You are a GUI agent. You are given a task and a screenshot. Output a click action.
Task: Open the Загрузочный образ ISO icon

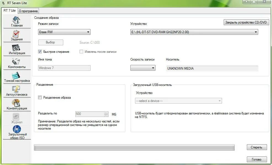pyautogui.click(x=17, y=129)
